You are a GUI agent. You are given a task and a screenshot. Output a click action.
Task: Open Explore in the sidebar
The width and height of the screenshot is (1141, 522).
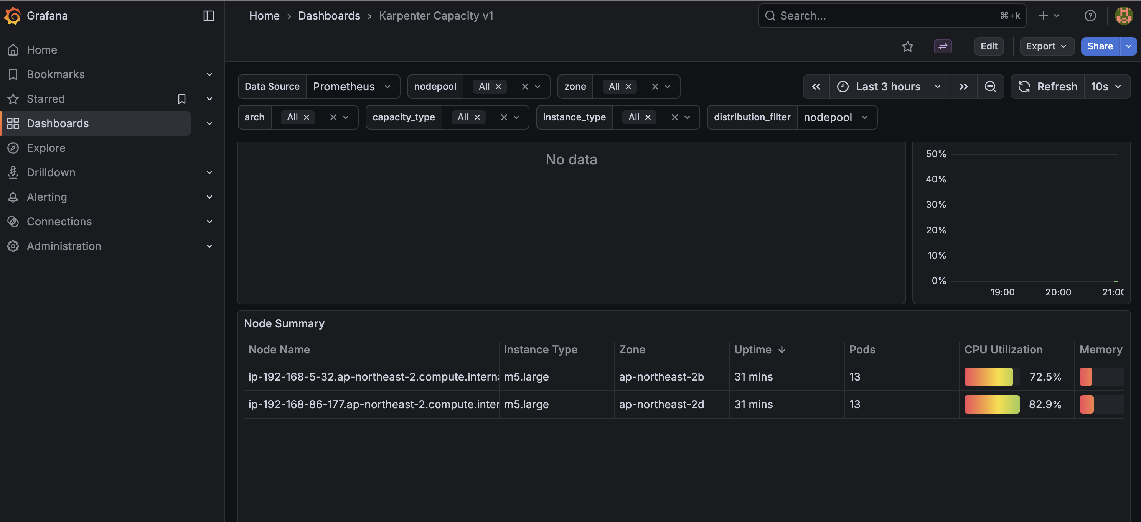(x=46, y=148)
